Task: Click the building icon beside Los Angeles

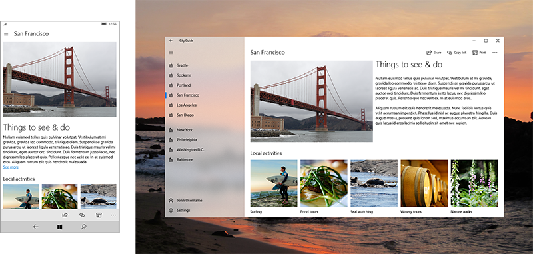Action: click(171, 105)
